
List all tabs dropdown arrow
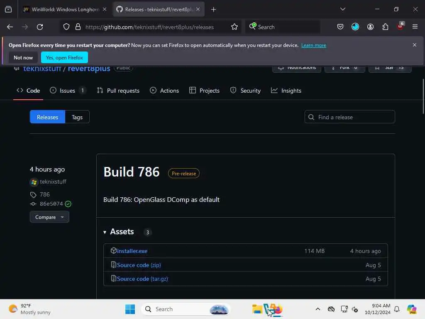(x=342, y=9)
